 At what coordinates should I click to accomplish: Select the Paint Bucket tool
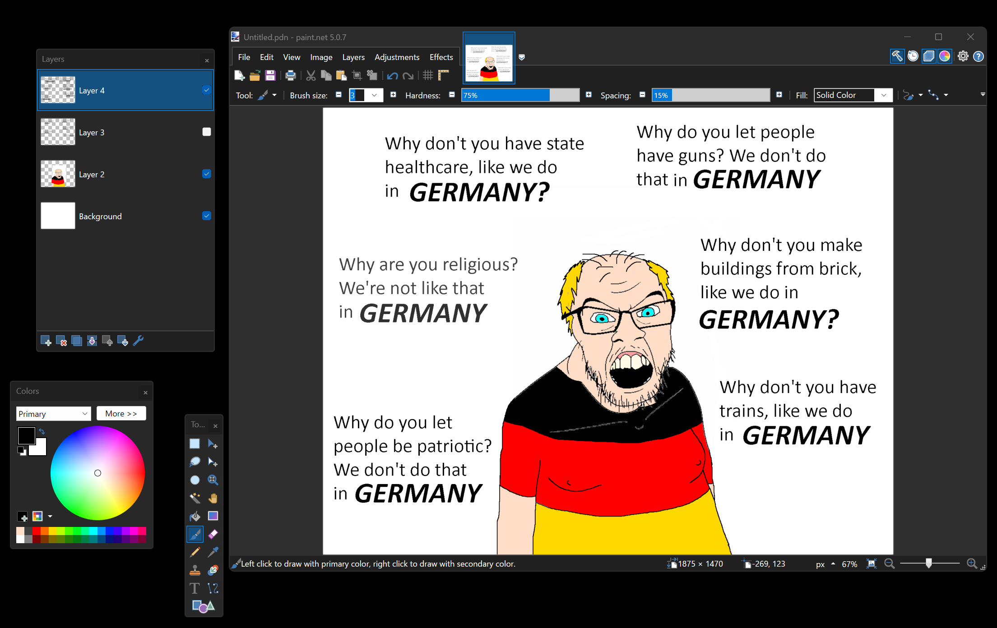[195, 516]
